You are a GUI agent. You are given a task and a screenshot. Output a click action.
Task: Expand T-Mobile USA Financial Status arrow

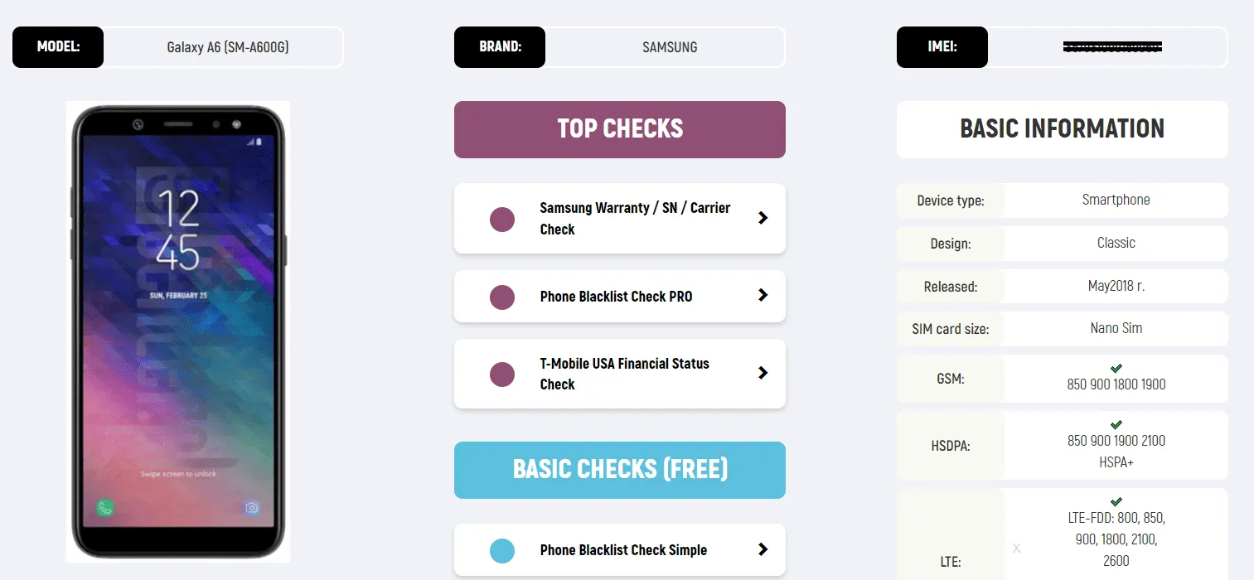pos(763,373)
